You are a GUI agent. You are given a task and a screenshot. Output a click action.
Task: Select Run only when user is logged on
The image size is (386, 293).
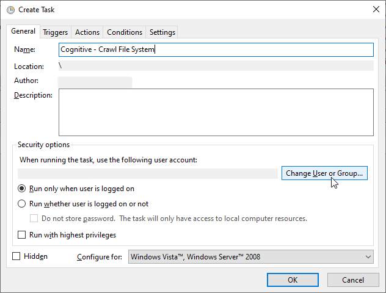coord(22,189)
